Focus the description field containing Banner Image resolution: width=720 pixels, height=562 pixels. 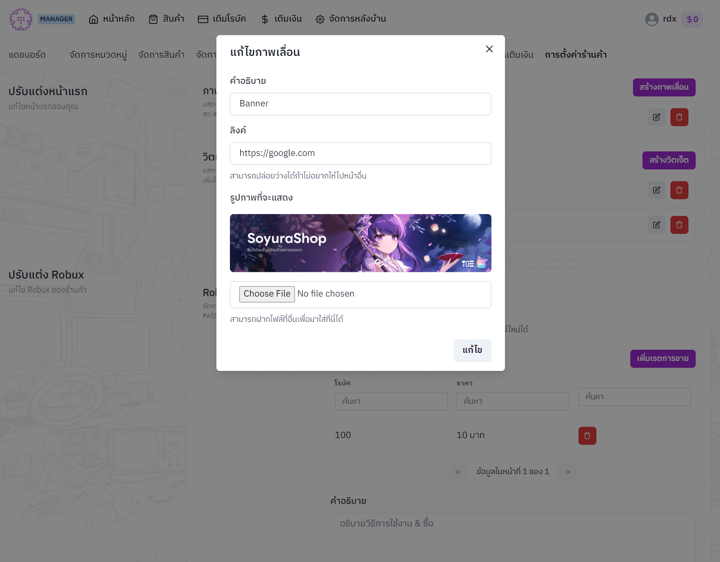click(360, 104)
